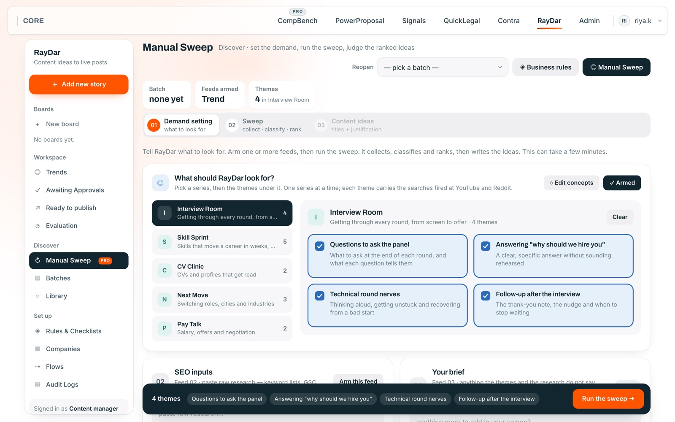Click the Skill Sprint S badge

(x=165, y=242)
